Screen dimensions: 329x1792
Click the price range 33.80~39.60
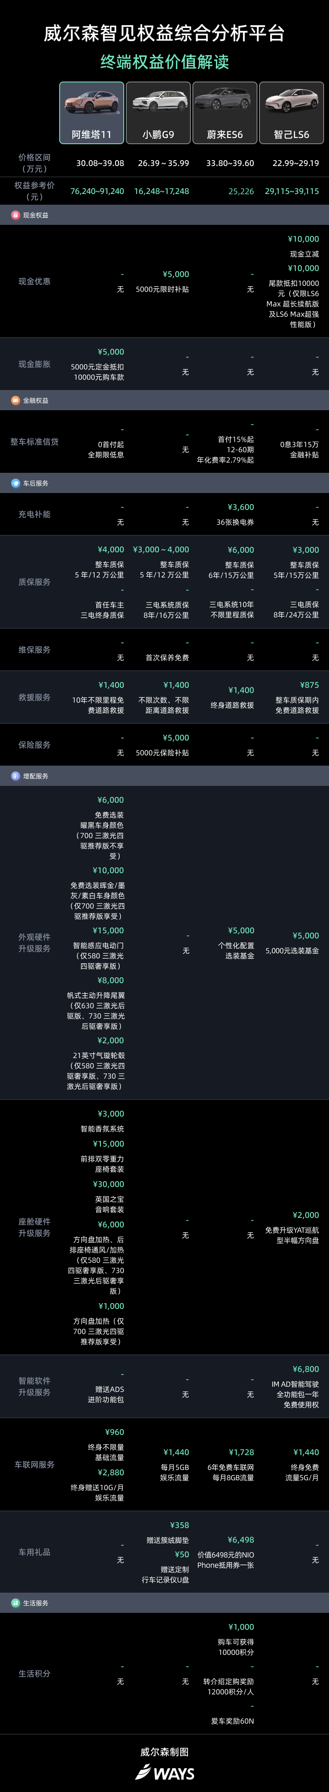click(x=230, y=164)
